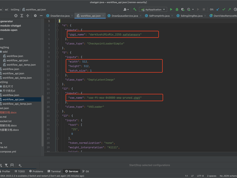Select the 尺寸优化xl folder in tree

pos(9,91)
